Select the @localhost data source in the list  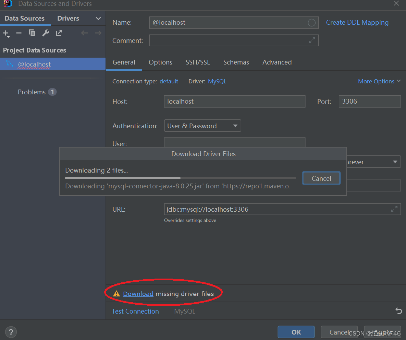pyautogui.click(x=53, y=64)
